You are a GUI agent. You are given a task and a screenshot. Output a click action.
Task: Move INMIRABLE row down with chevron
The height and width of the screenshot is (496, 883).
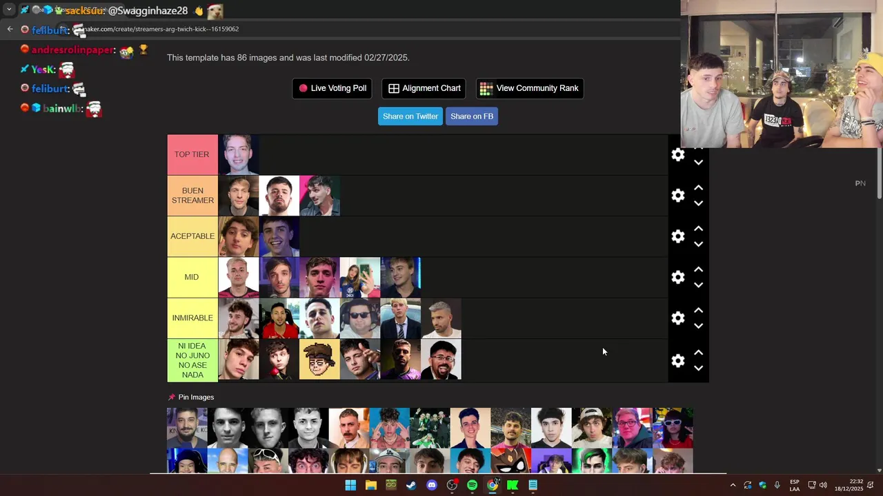tap(698, 326)
